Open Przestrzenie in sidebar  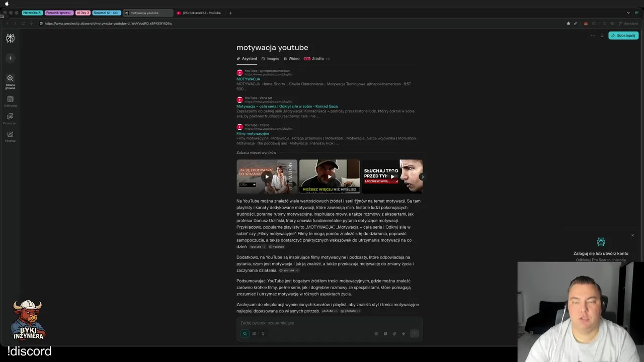[x=10, y=119]
